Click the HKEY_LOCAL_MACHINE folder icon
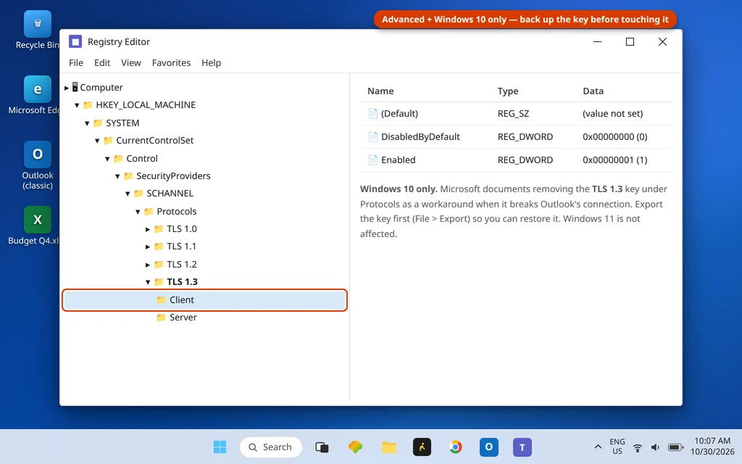The height and width of the screenshot is (464, 742). click(x=88, y=105)
